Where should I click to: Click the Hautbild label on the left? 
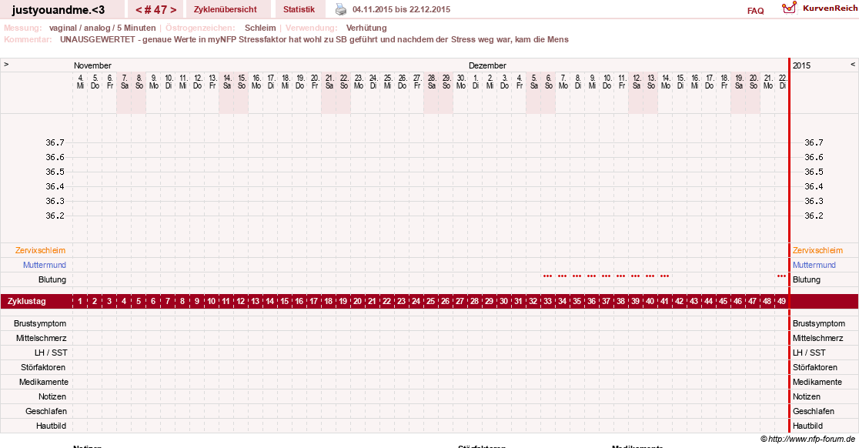51,426
